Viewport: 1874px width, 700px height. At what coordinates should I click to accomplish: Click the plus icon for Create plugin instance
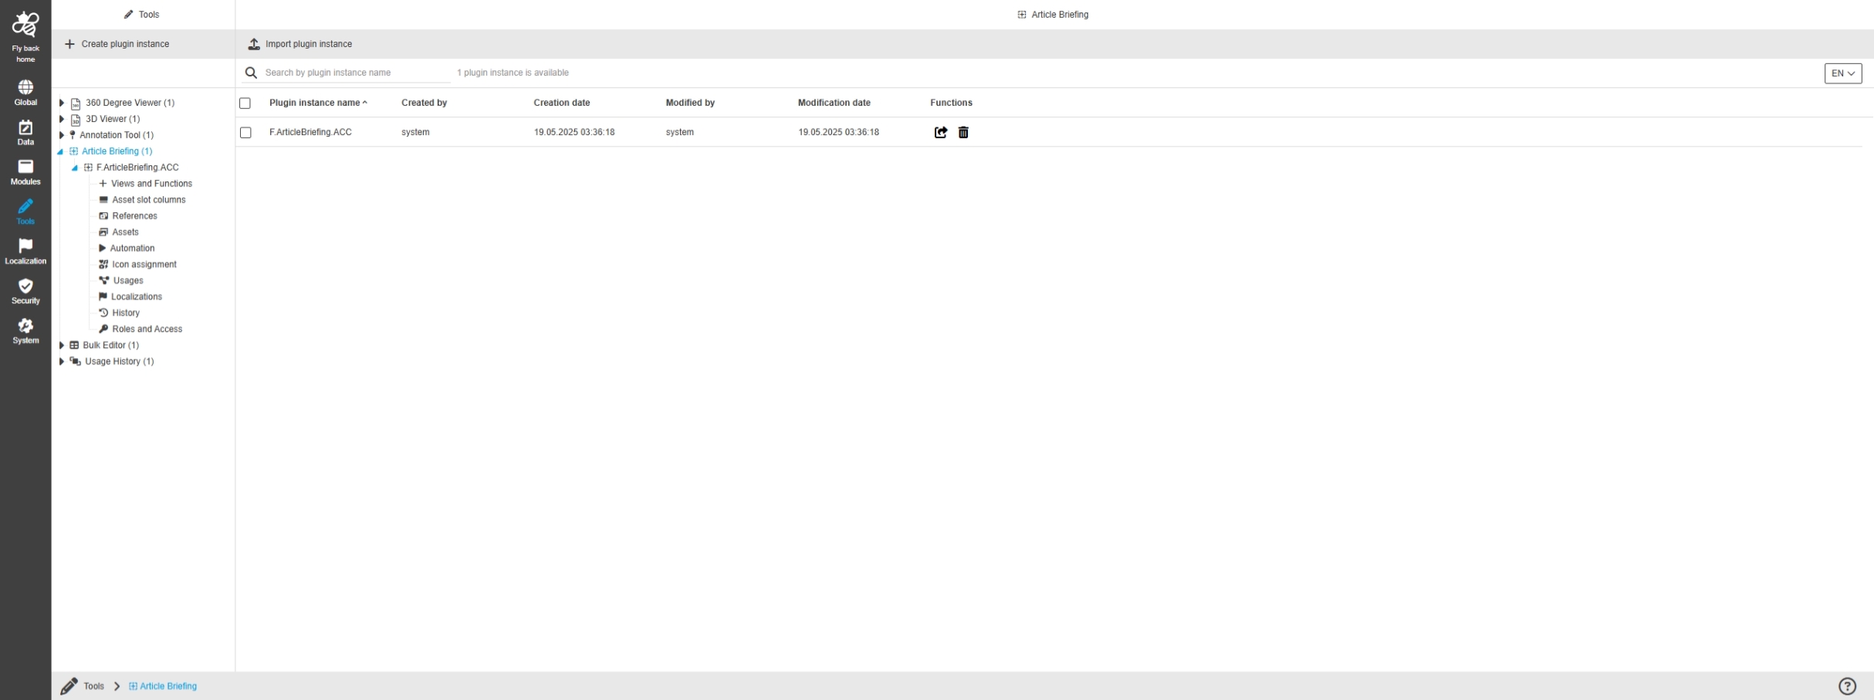pyautogui.click(x=69, y=44)
